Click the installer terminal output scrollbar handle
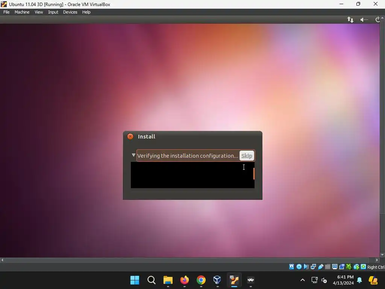 coord(254,174)
